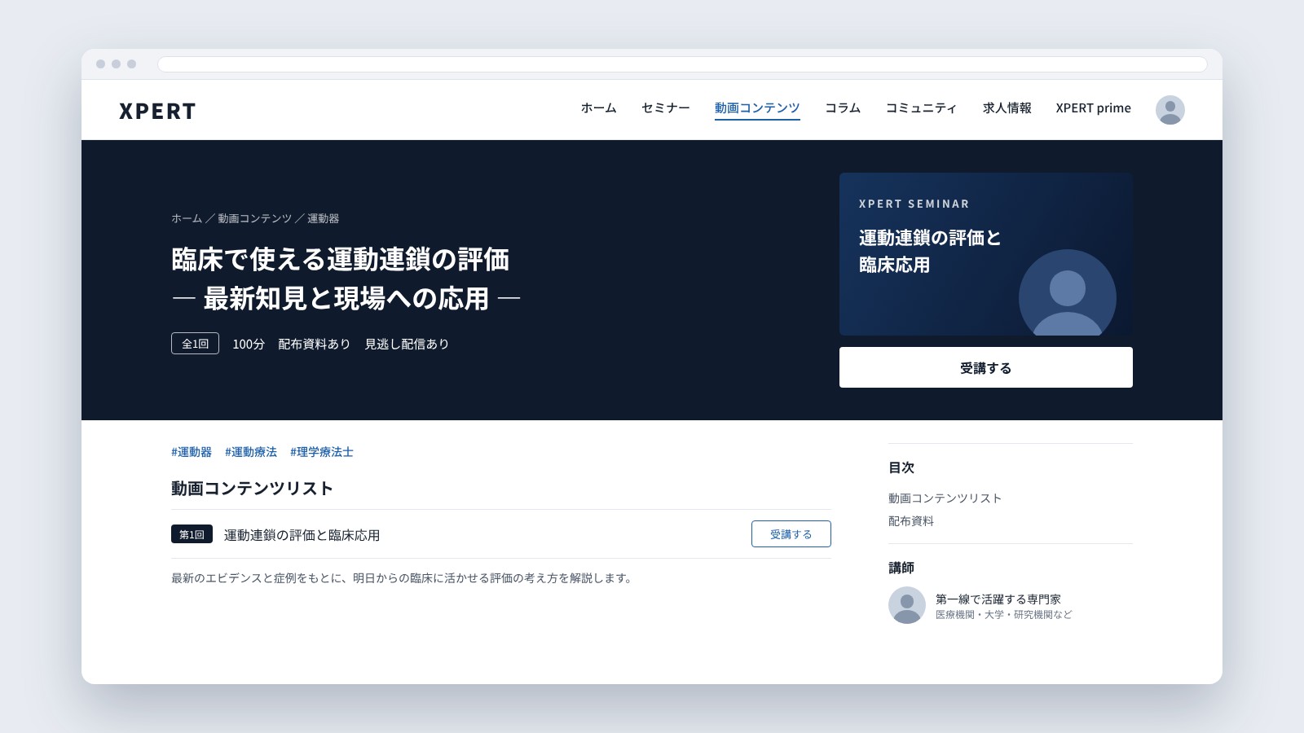The width and height of the screenshot is (1304, 733).
Task: Jump to 動画コンテンツリスト in 目次
Action: point(945,498)
